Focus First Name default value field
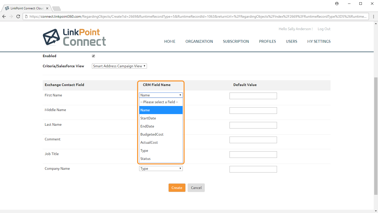The width and height of the screenshot is (378, 213). (253, 96)
